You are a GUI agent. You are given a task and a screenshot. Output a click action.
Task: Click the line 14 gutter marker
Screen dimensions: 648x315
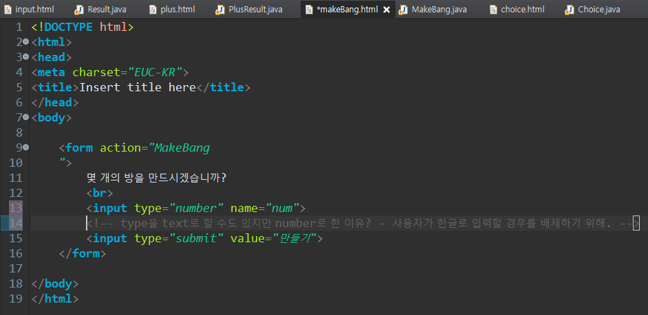pos(3,223)
